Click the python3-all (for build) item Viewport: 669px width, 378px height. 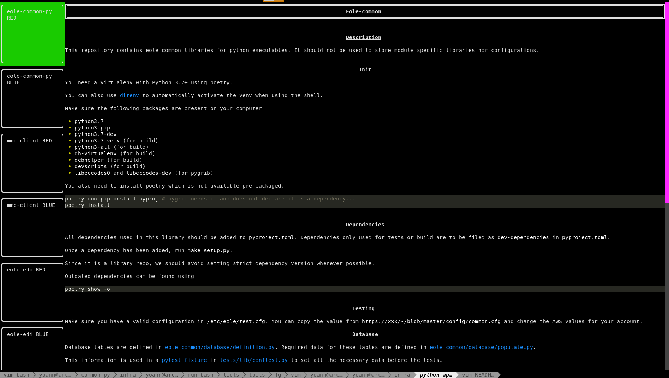112,147
